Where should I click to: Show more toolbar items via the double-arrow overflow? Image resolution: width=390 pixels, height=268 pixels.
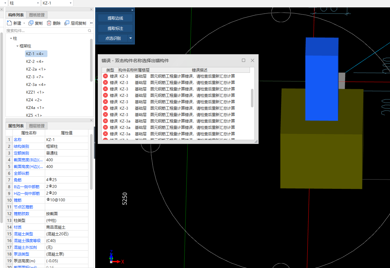[x=91, y=23]
